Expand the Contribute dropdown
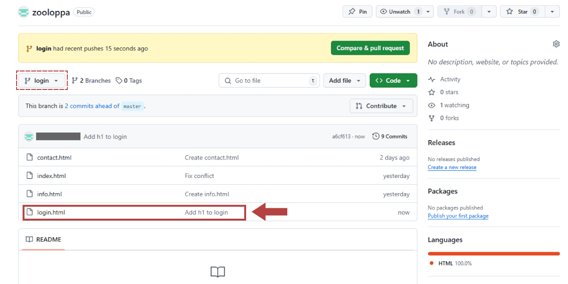 [x=381, y=106]
